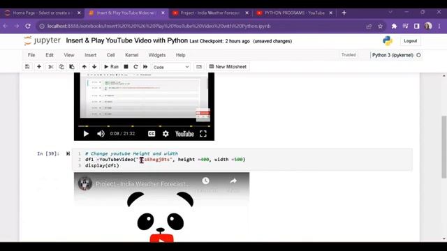
Task: Reload the page
Action: tap(28, 26)
